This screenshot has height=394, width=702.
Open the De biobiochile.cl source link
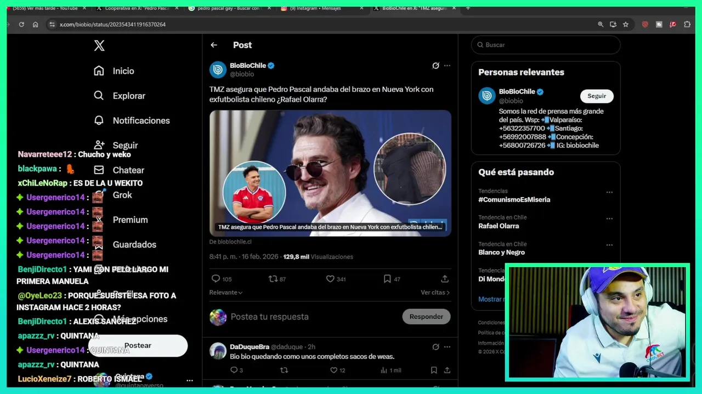coord(230,242)
